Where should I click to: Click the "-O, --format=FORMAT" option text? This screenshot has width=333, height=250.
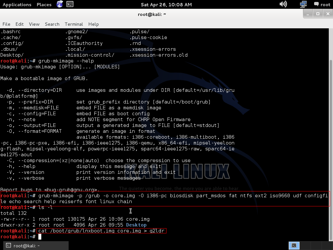pyautogui.click(x=34, y=131)
